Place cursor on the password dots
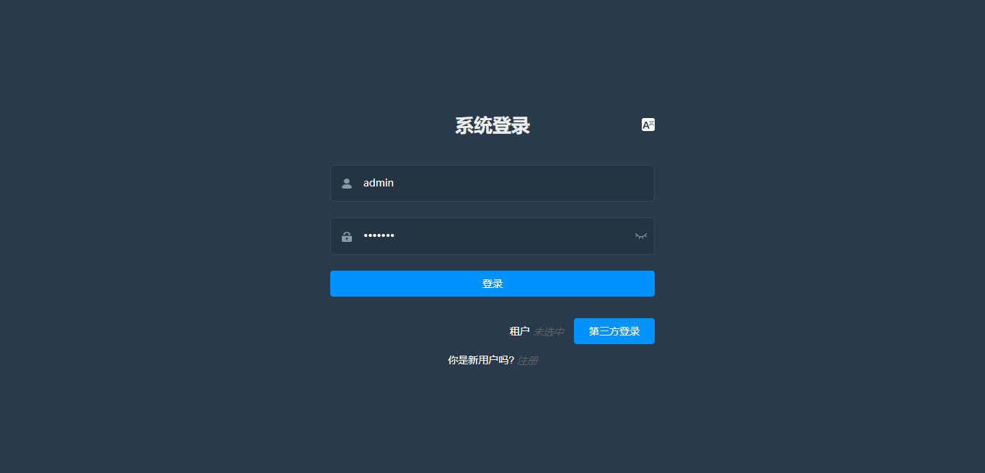 point(379,235)
